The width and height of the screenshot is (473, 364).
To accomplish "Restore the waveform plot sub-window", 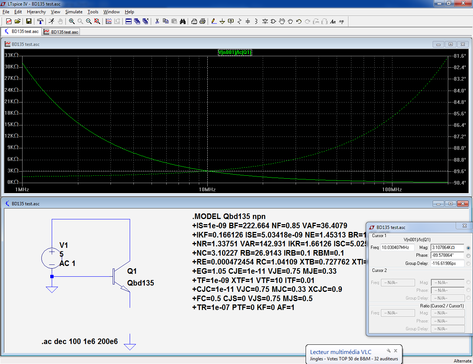I will point(450,44).
